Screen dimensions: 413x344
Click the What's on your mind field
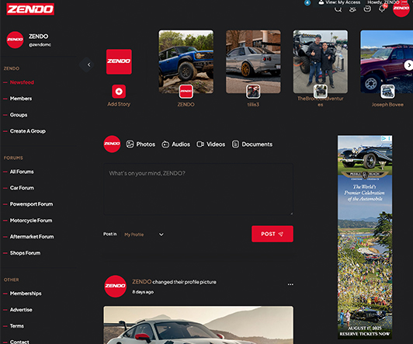(198, 189)
